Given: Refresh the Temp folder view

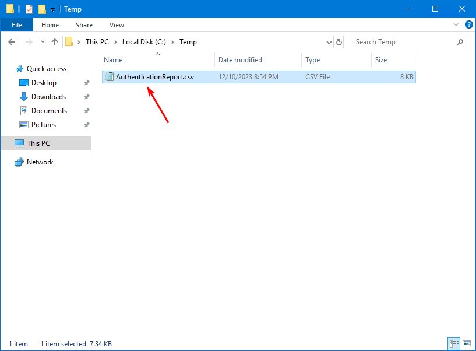Looking at the screenshot, I should 340,42.
